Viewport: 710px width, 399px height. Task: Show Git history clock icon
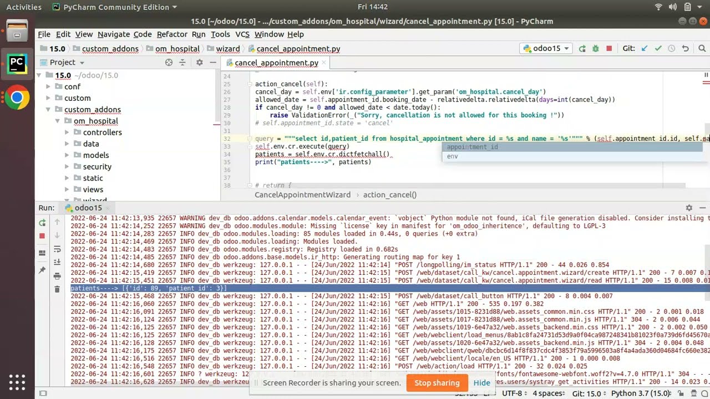coord(672,49)
